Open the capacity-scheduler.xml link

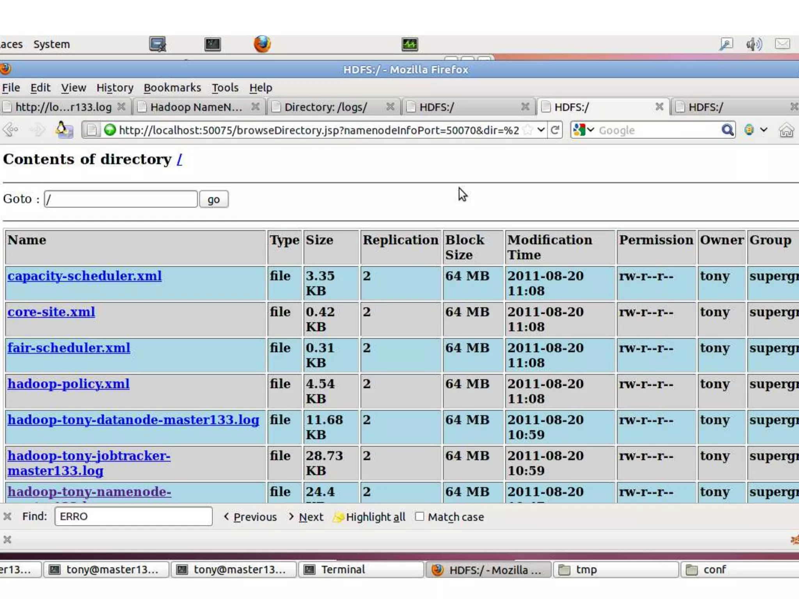tap(84, 276)
